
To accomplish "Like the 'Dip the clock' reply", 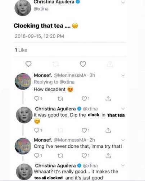I will 86,130.
